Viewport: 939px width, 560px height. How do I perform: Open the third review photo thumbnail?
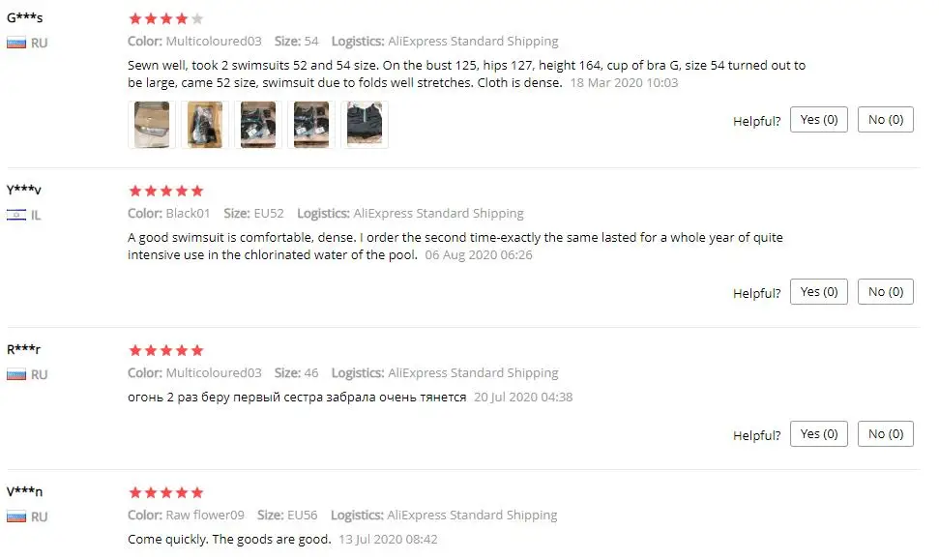(x=258, y=125)
